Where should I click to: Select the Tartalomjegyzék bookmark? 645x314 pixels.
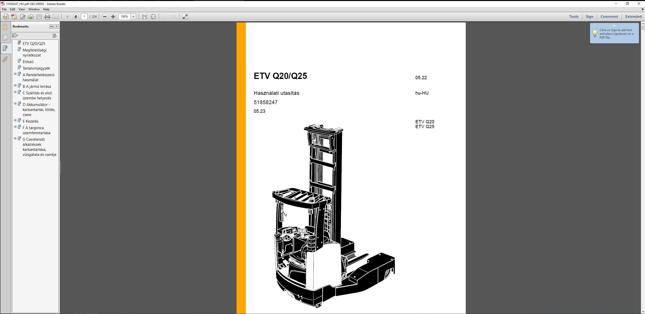[36, 68]
